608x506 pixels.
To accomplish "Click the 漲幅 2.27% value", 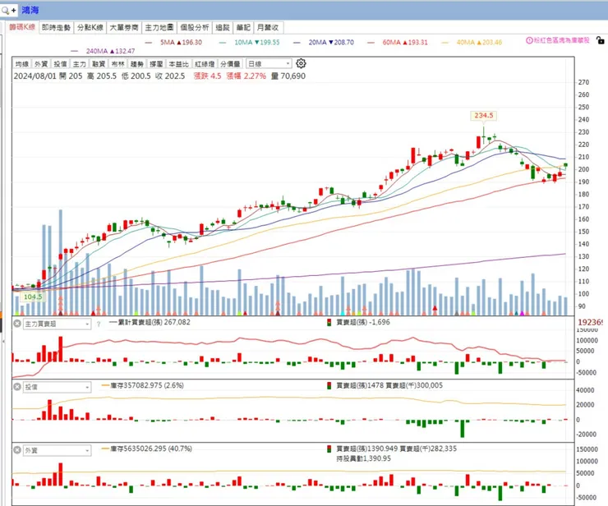I will 246,76.
